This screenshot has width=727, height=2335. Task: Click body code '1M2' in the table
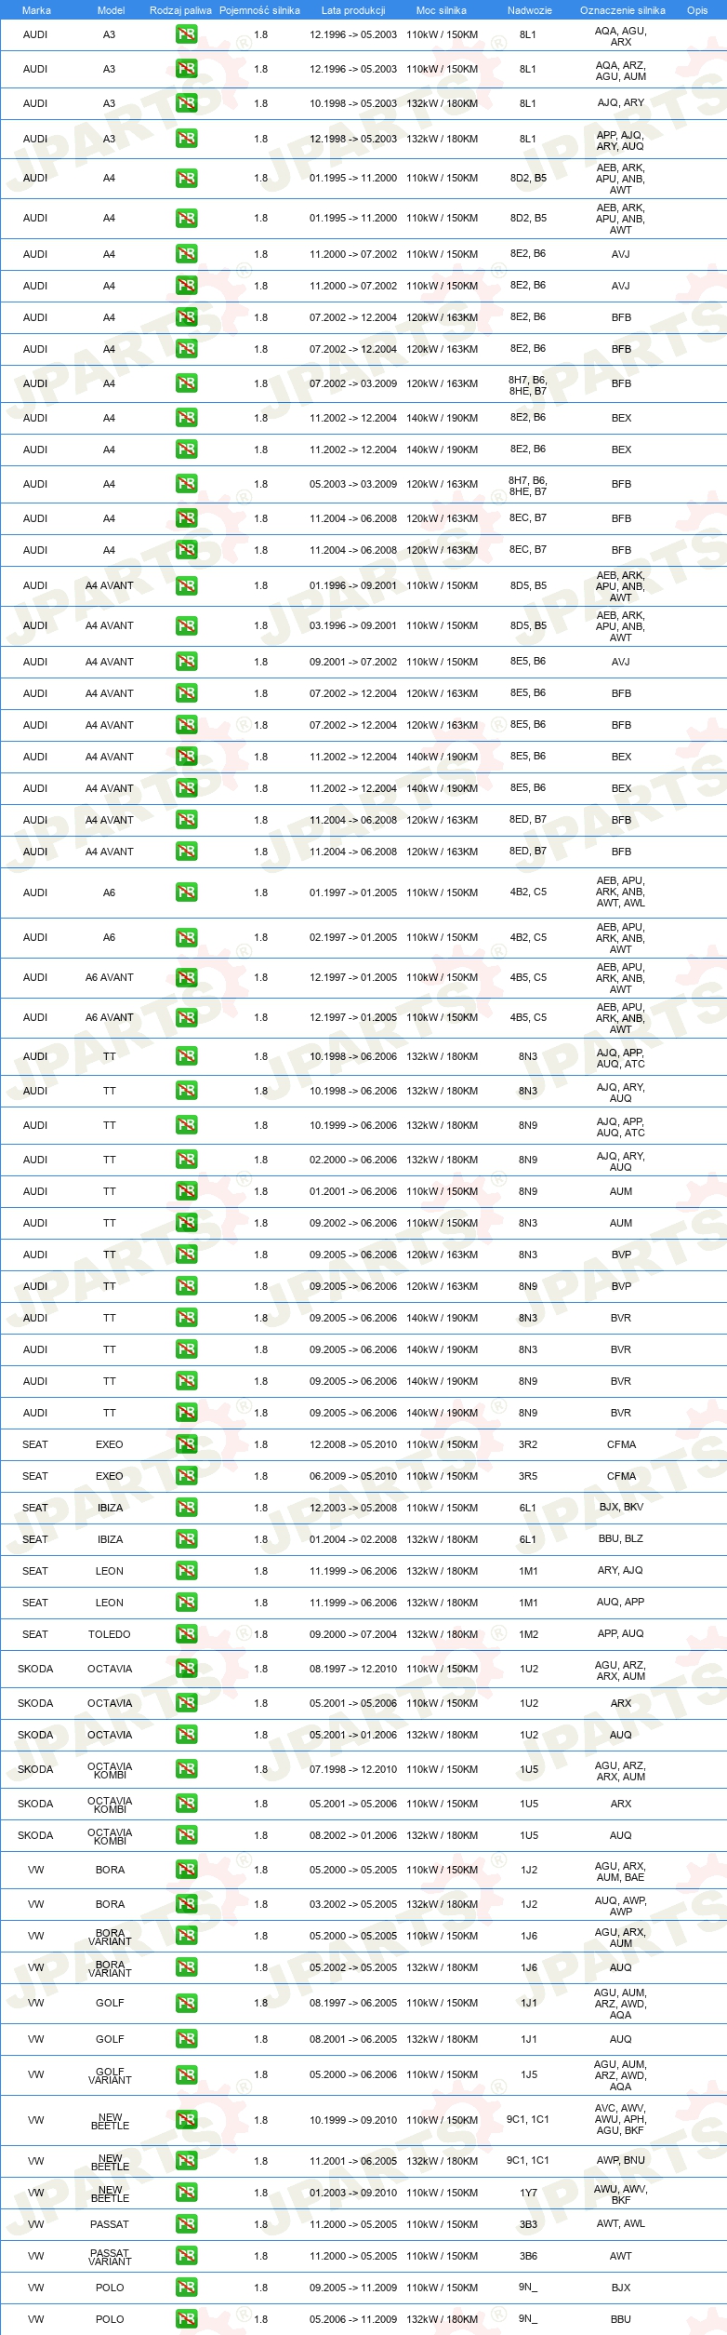click(528, 1634)
